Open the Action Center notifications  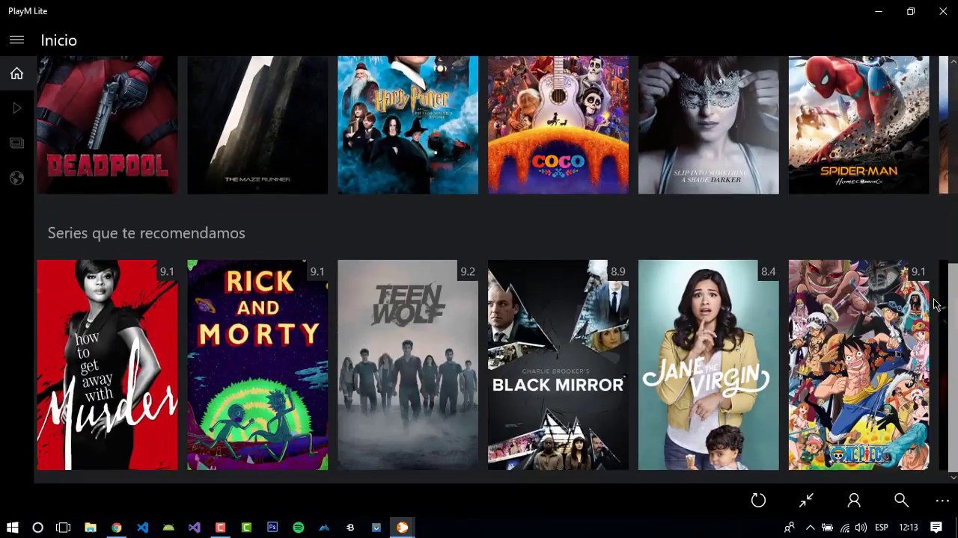point(936,528)
